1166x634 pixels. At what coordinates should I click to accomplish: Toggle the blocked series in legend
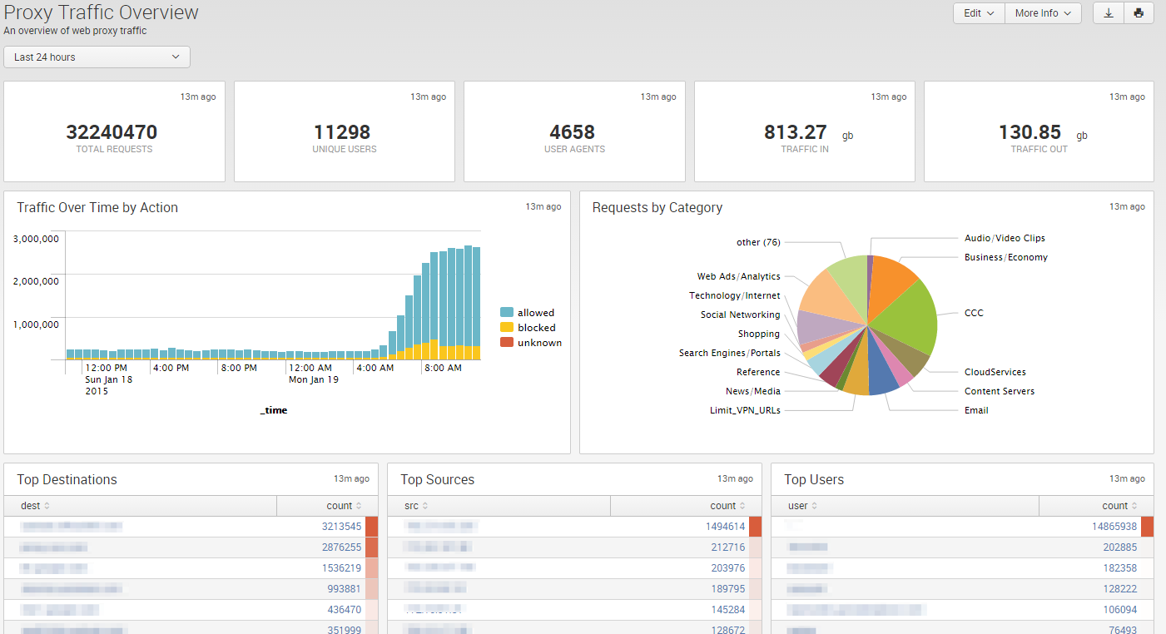(x=528, y=328)
